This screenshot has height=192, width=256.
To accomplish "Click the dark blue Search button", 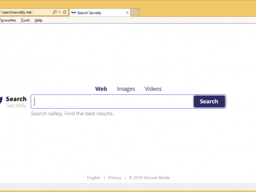I will pyautogui.click(x=209, y=101).
